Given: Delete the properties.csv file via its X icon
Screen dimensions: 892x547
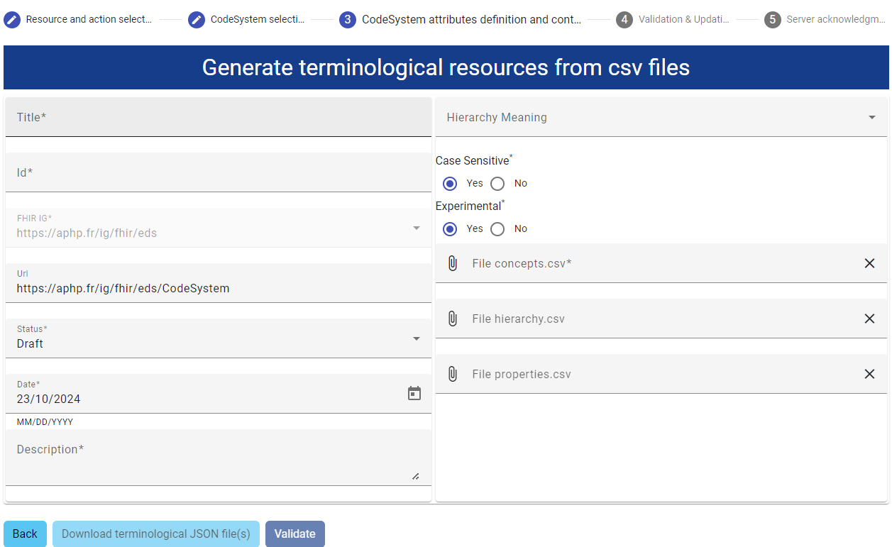Looking at the screenshot, I should pyautogui.click(x=869, y=374).
